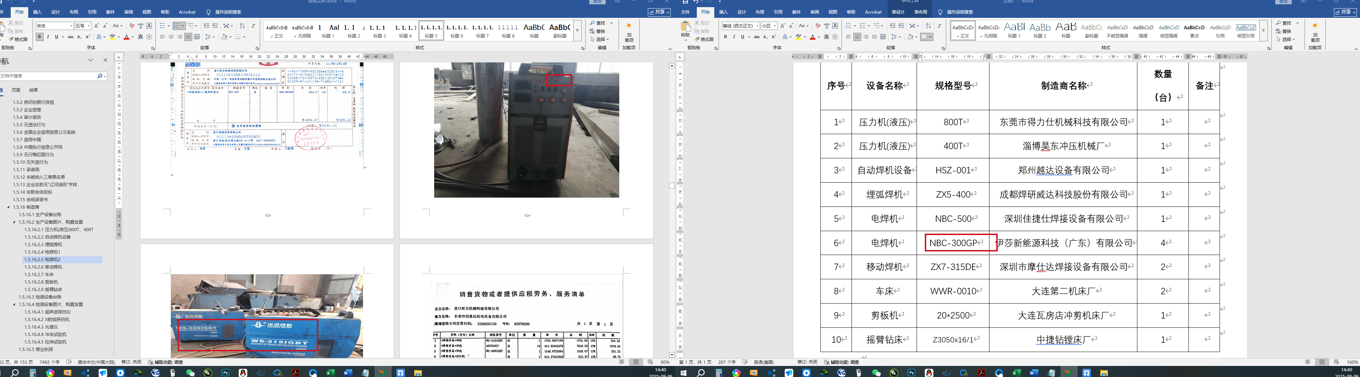Open Photoshop from the left taskbar
The height and width of the screenshot is (377, 1360).
(x=225, y=373)
